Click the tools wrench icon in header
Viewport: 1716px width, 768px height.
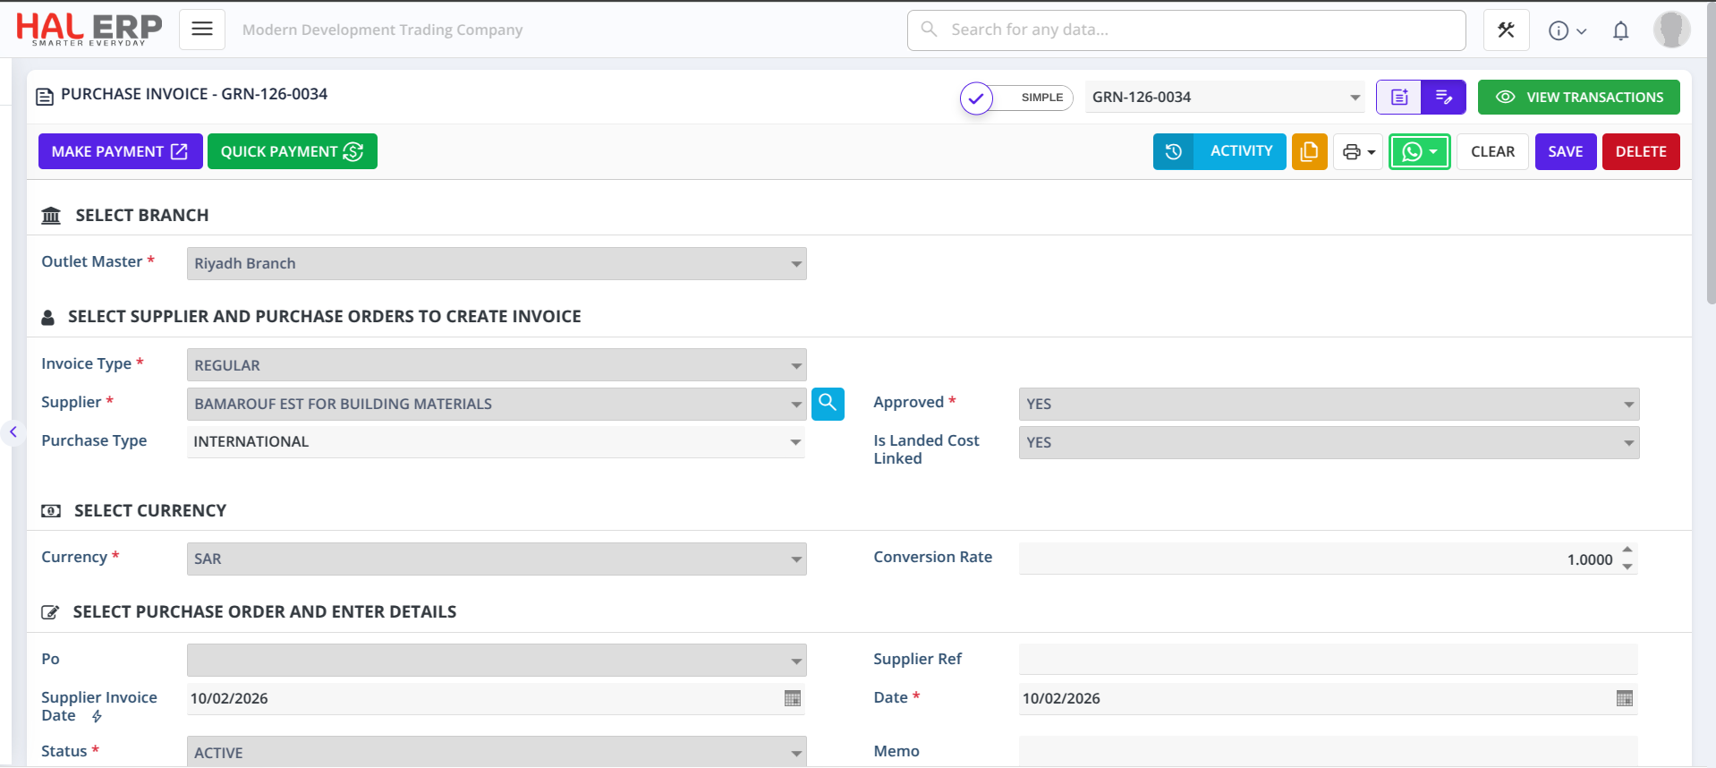coord(1506,30)
